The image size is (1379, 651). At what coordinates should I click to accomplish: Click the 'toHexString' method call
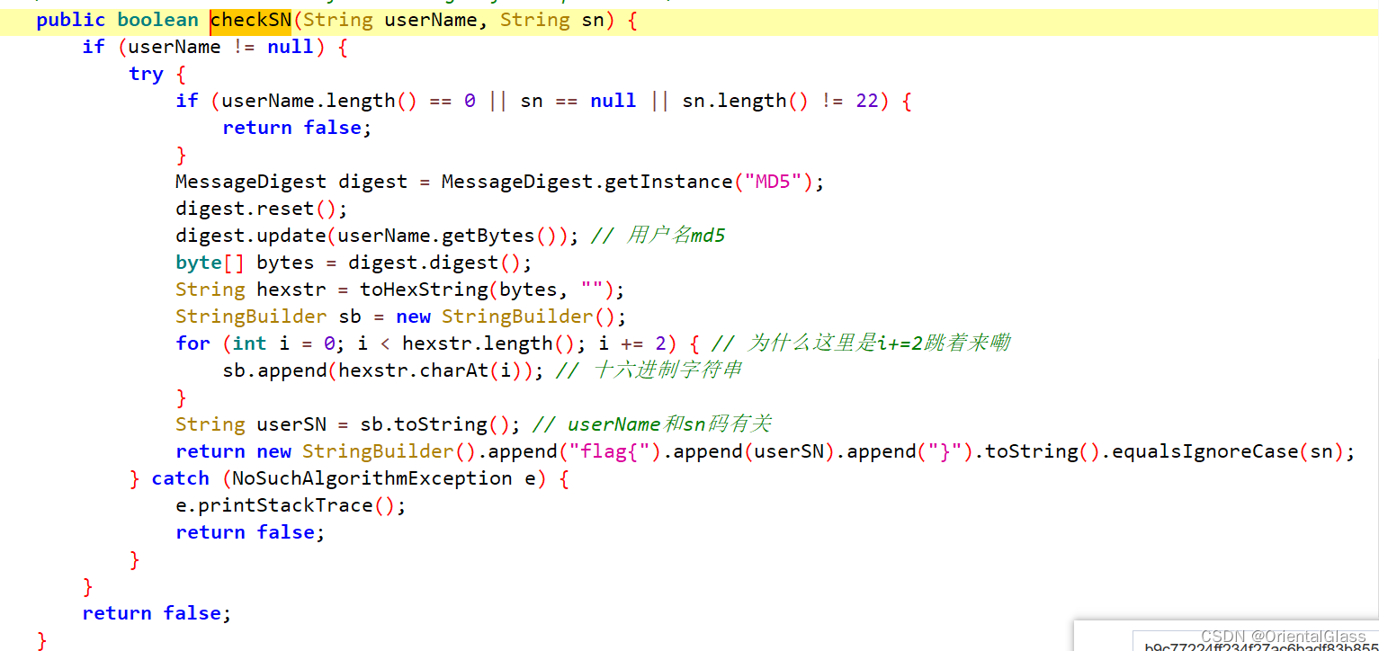424,290
